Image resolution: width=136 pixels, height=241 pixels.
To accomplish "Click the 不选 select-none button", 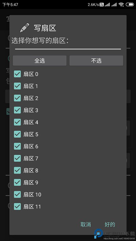I will click(x=96, y=61).
